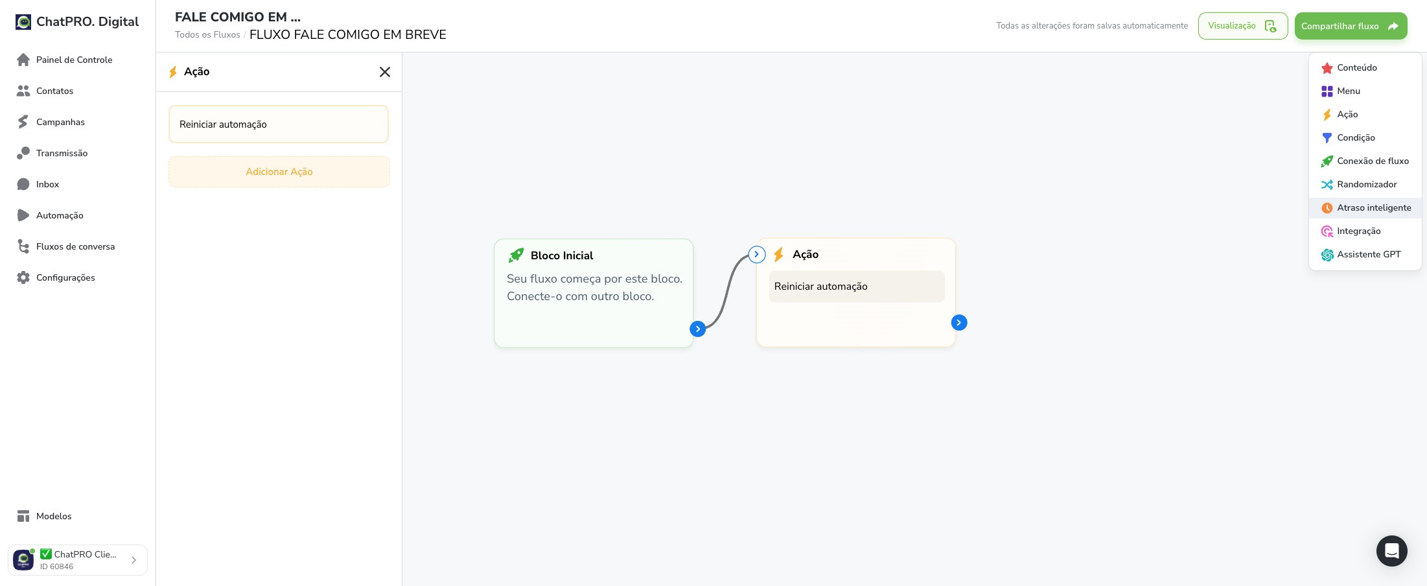Click the Visualização button
Viewport: 1427px width, 586px height.
[x=1242, y=26]
